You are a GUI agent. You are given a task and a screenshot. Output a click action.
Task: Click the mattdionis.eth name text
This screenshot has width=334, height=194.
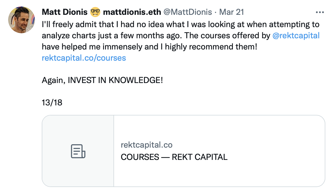132,12
